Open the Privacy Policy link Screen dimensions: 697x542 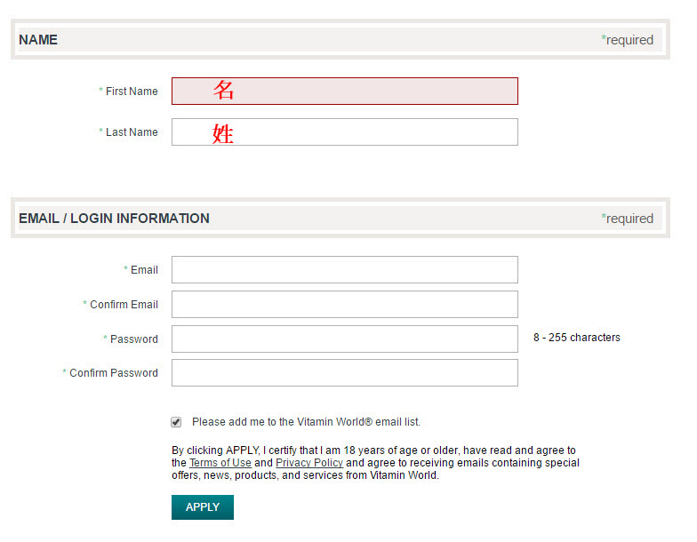pos(309,463)
